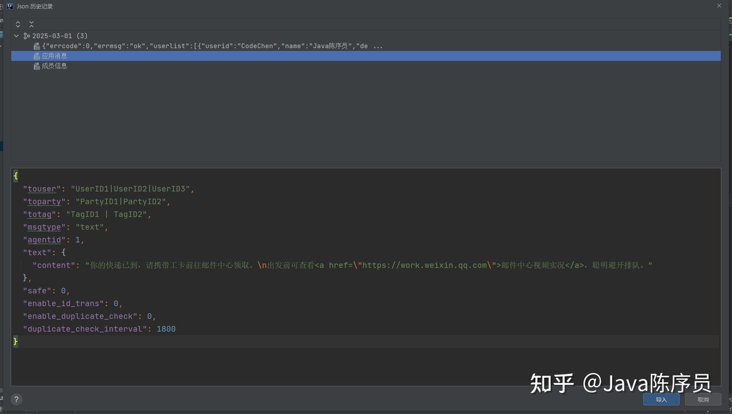Click the Expand All icon in the history toolbar
This screenshot has height=414, width=732.
pyautogui.click(x=17, y=24)
